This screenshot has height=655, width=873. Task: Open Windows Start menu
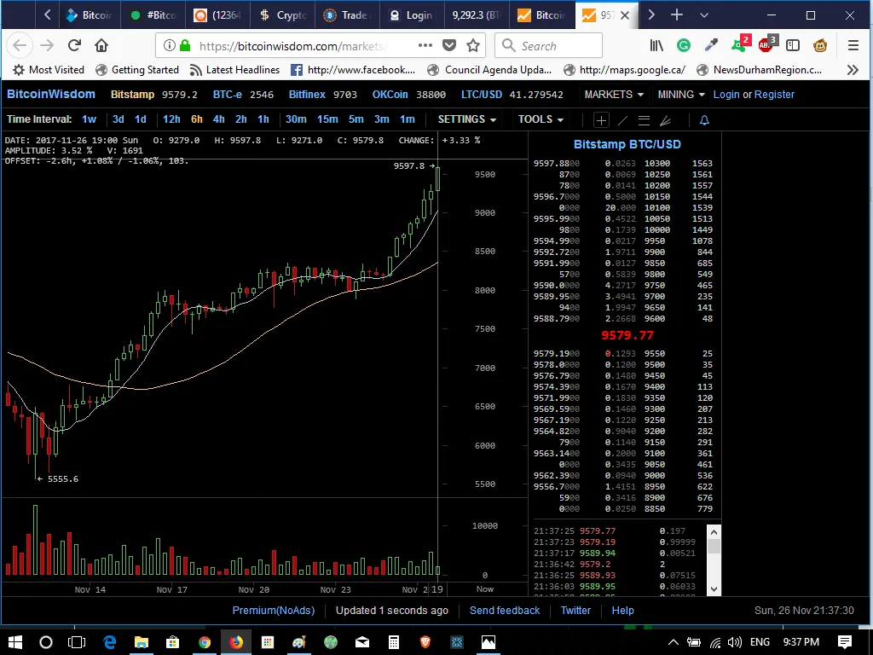(x=15, y=642)
